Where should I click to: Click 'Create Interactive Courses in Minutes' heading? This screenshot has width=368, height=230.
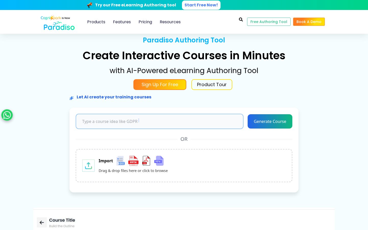[184, 55]
